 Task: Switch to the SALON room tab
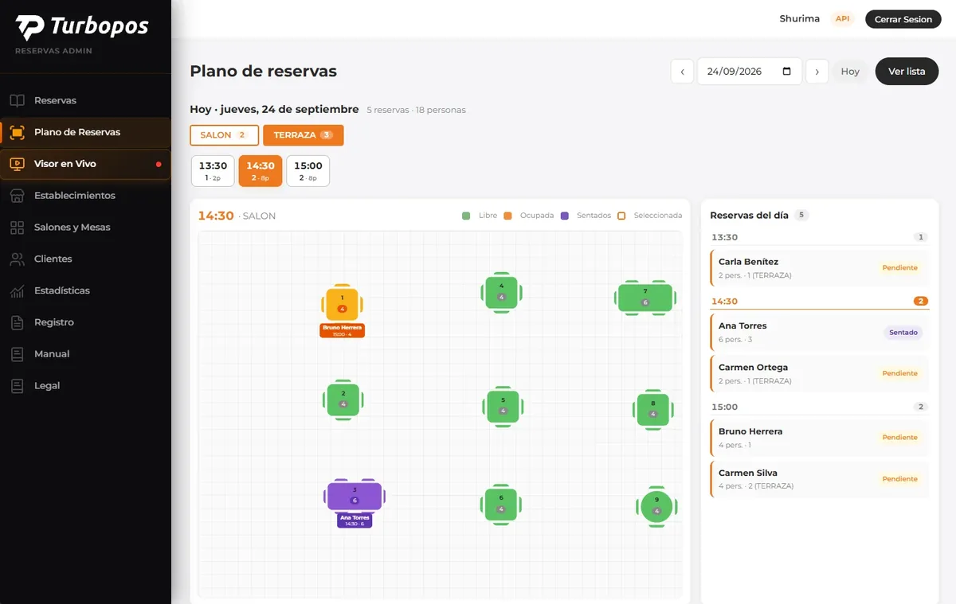point(224,135)
